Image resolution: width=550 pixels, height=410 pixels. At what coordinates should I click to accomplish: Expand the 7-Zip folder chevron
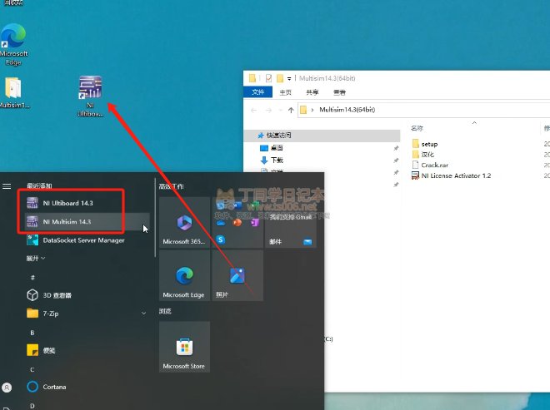tap(144, 313)
